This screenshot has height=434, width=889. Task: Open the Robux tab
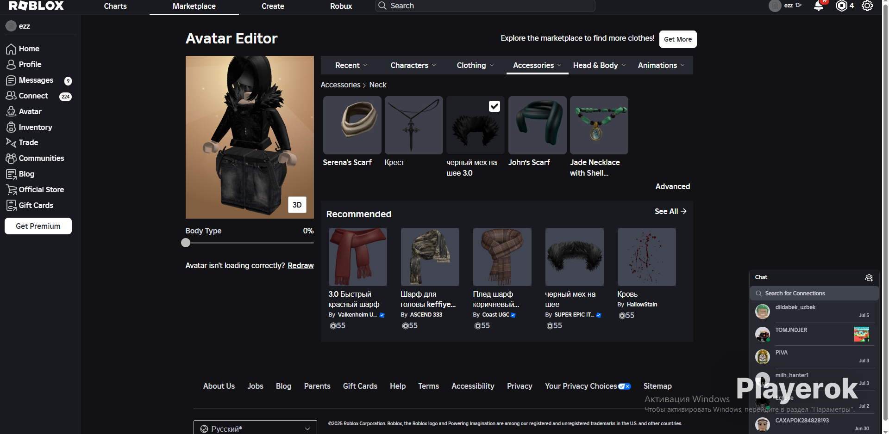coord(341,6)
